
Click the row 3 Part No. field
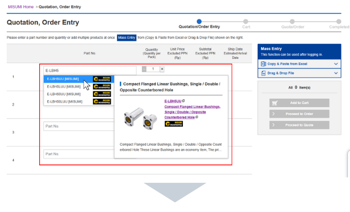coord(79,126)
